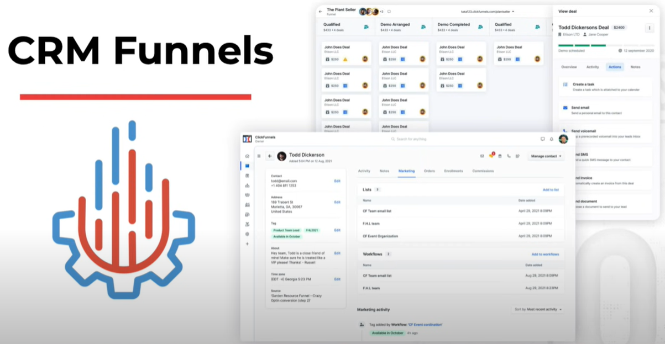Open the home icon in ClickFunnels sidebar
This screenshot has width=665, height=344.
coord(247,156)
